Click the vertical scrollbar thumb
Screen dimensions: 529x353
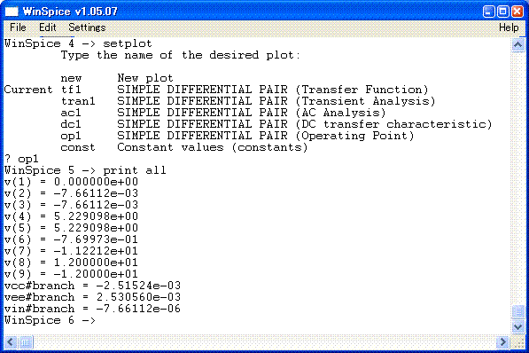tap(517, 312)
